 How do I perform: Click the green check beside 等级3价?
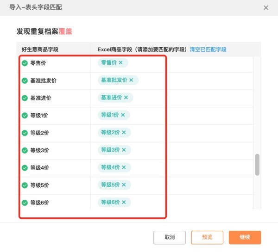pos(25,150)
